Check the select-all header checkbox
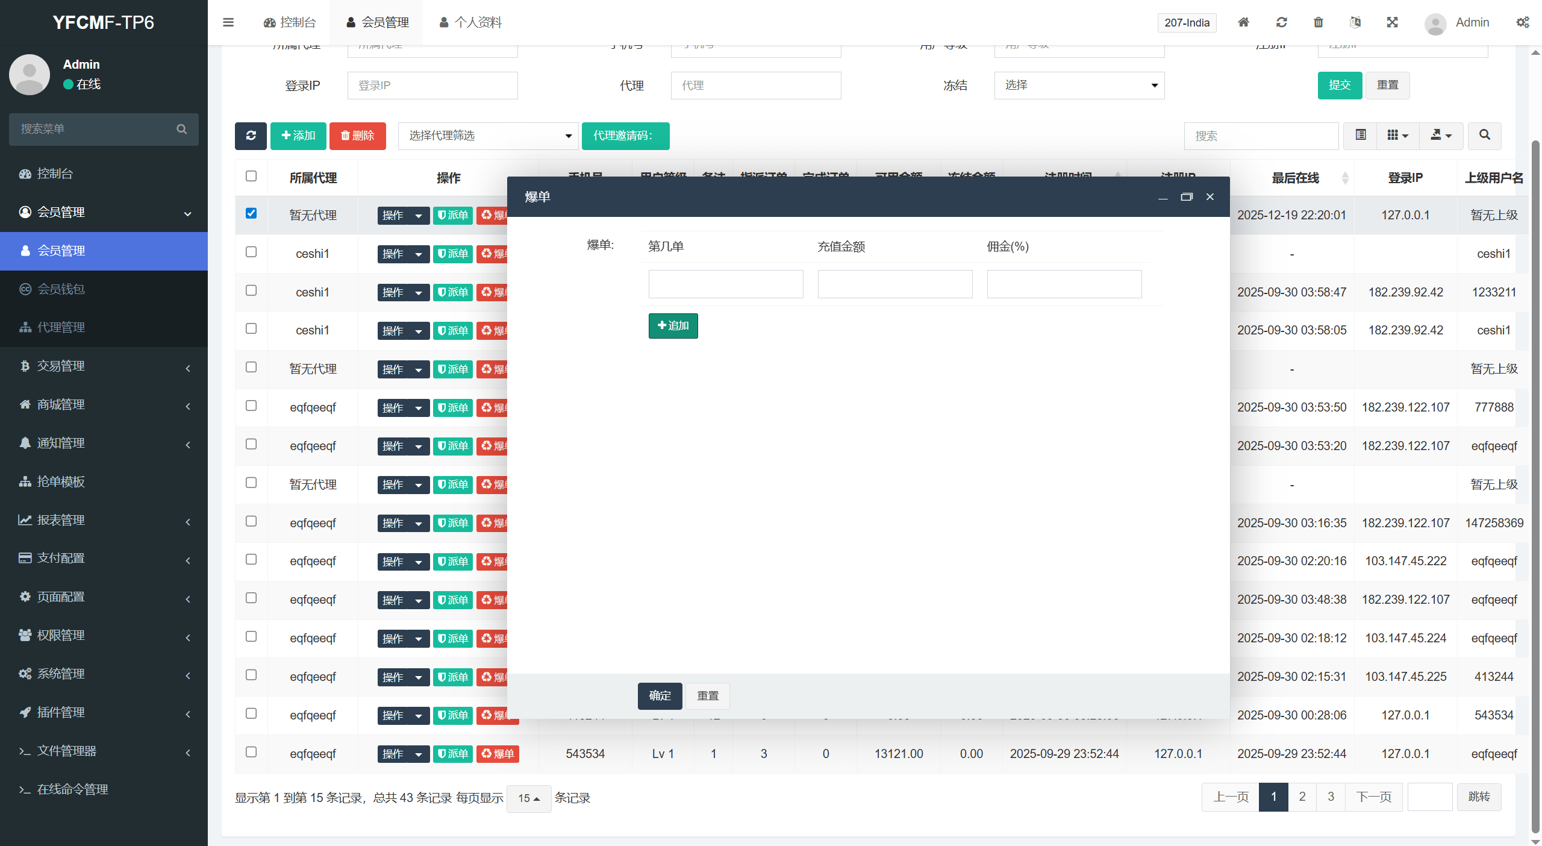The height and width of the screenshot is (846, 1542). (251, 176)
